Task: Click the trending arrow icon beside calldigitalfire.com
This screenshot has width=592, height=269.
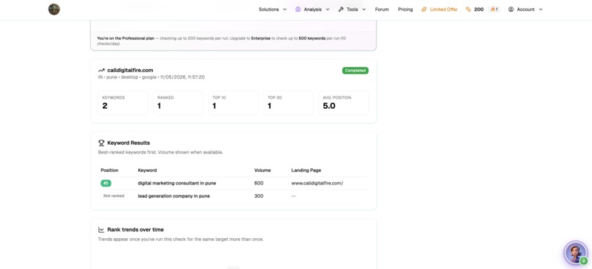Action: point(101,71)
